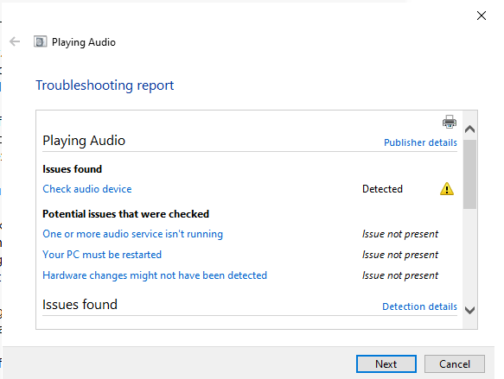Close the troubleshooter window with X

[482, 16]
